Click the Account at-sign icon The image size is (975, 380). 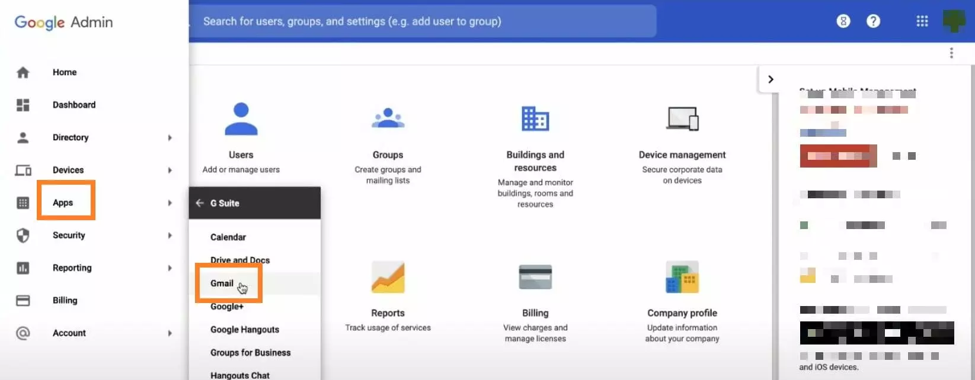23,333
